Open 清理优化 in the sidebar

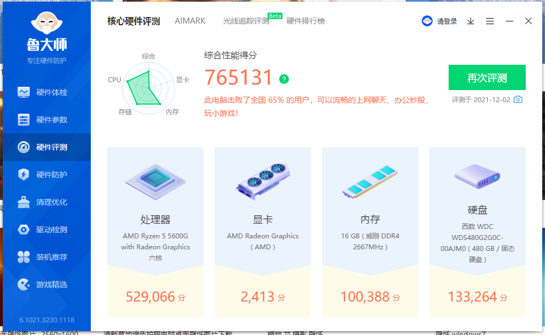(x=47, y=202)
